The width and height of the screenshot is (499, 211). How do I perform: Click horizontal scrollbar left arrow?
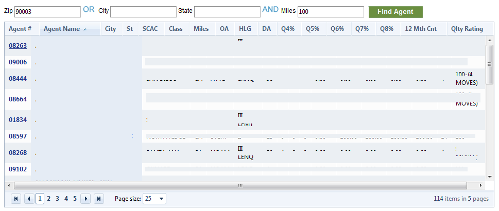[x=9, y=185]
